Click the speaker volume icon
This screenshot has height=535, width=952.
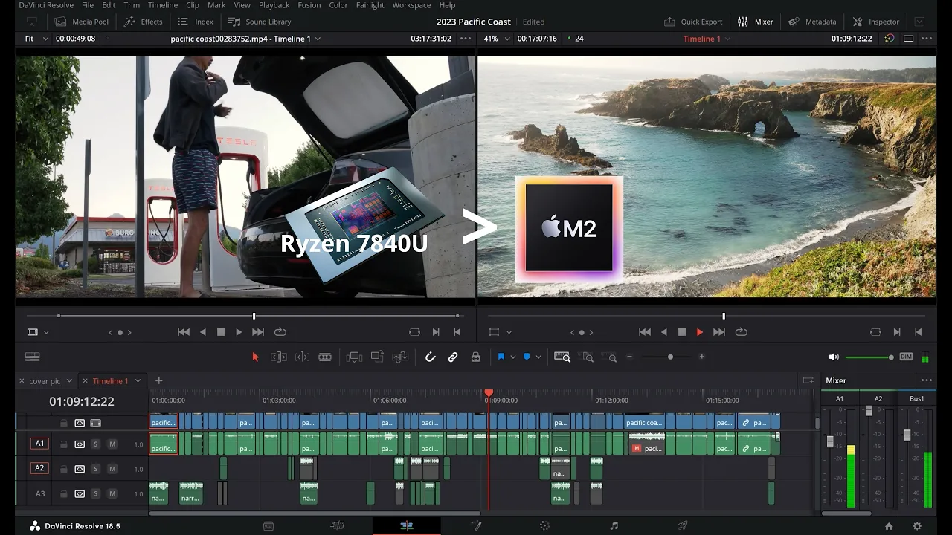pos(834,357)
